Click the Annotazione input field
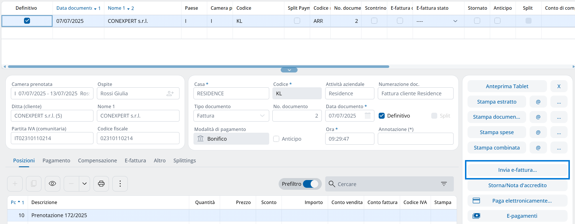 [416, 139]
